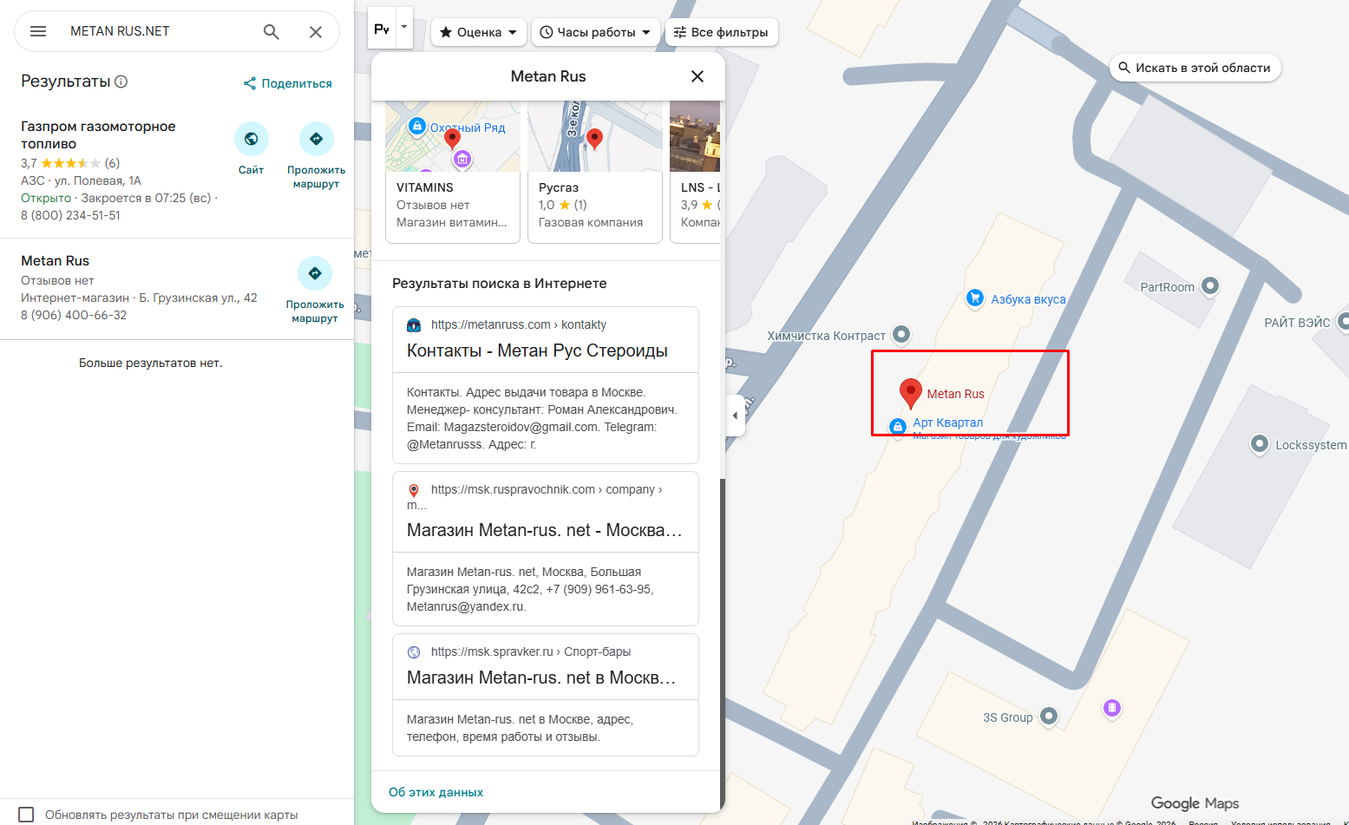Image resolution: width=1349 pixels, height=825 pixels.
Task: Click РАЙТ ВЭЙС map label
Action: pos(1297,323)
